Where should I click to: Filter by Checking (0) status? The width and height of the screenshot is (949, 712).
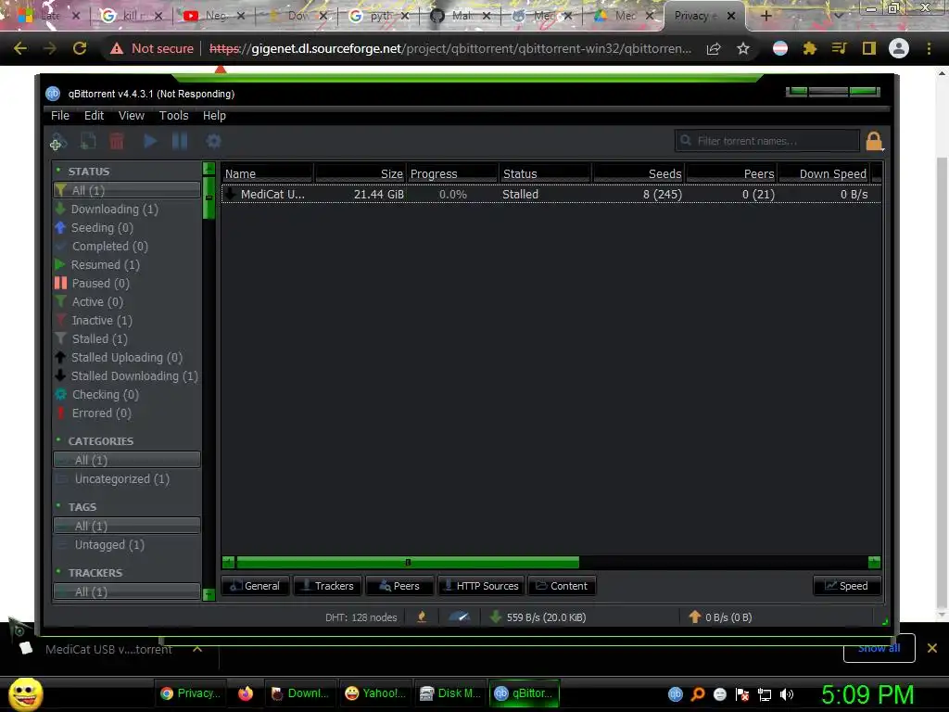126,395
